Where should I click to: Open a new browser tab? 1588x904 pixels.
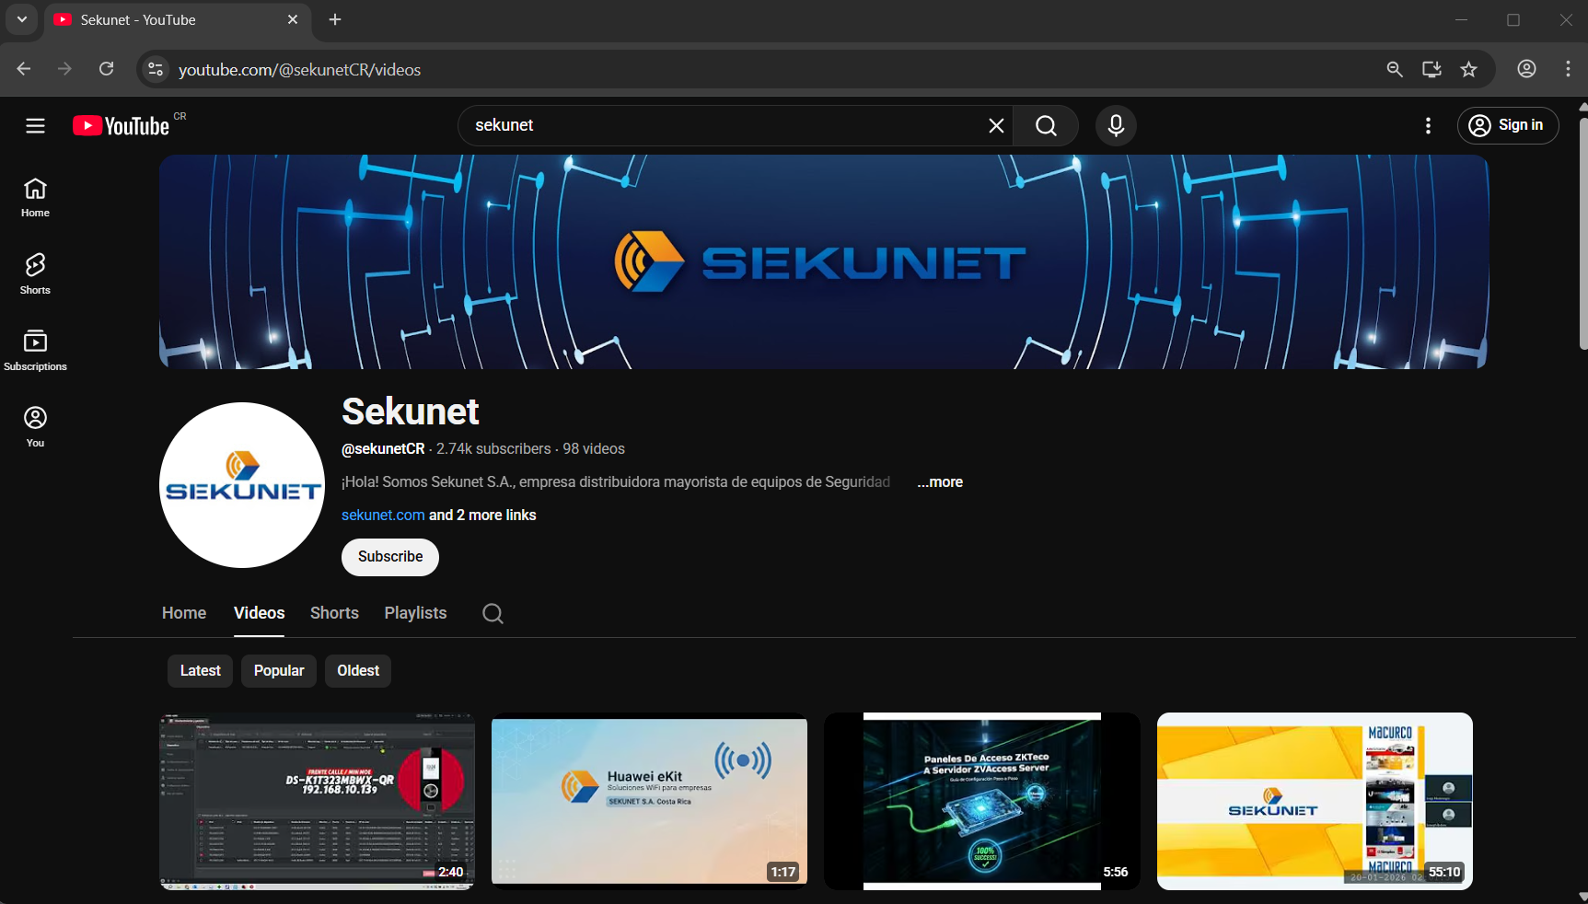coord(335,19)
